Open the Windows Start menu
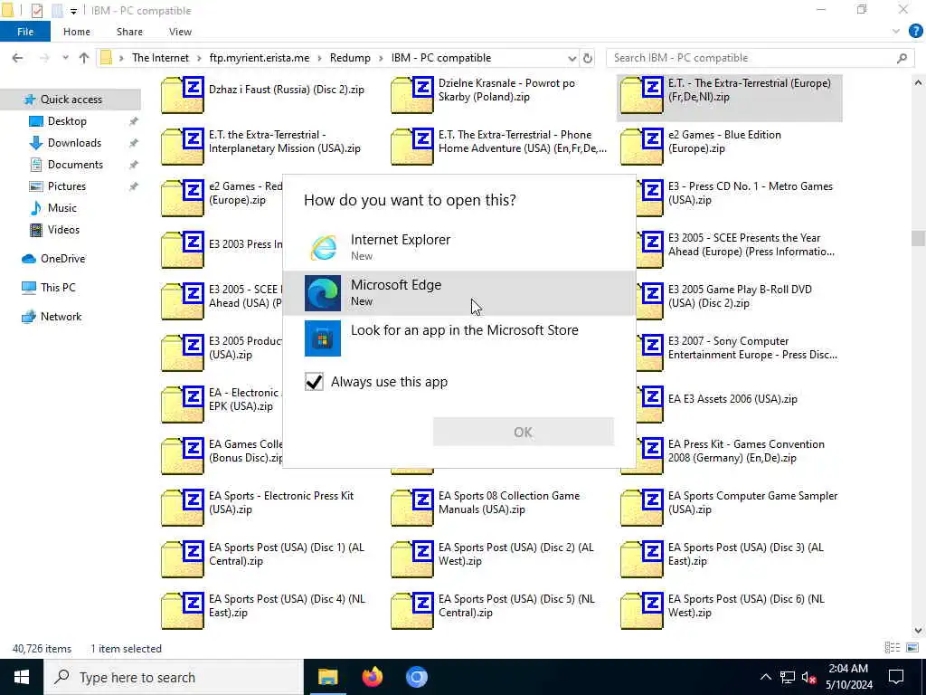The image size is (926, 695). click(x=22, y=677)
